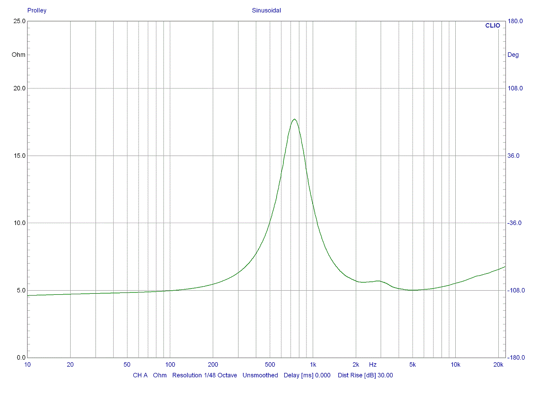Click the "2k" frequency axis label
533x400 pixels.
356,364
